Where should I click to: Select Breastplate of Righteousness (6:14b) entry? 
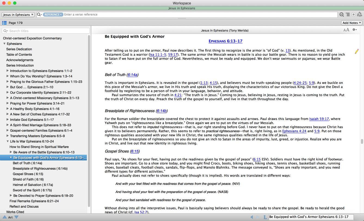[40, 169]
